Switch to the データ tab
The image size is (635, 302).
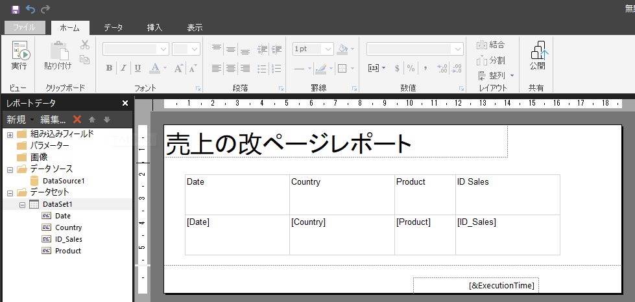point(114,27)
